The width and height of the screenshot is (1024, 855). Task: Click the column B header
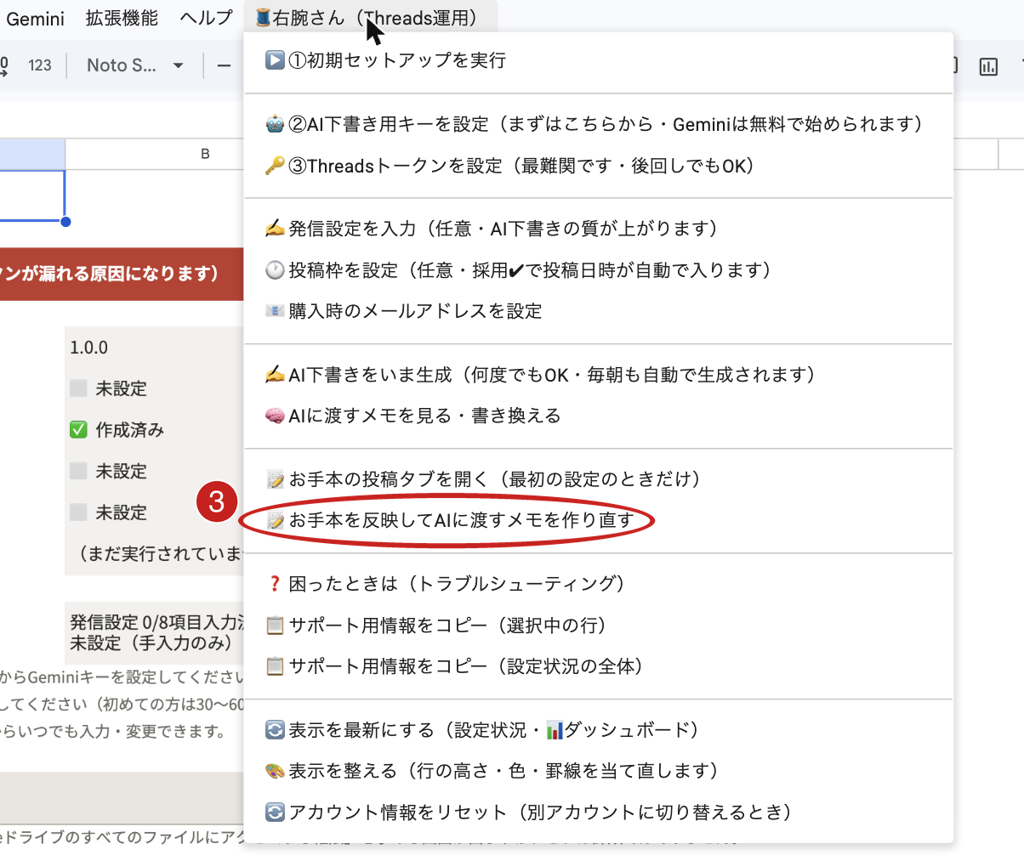click(x=204, y=154)
